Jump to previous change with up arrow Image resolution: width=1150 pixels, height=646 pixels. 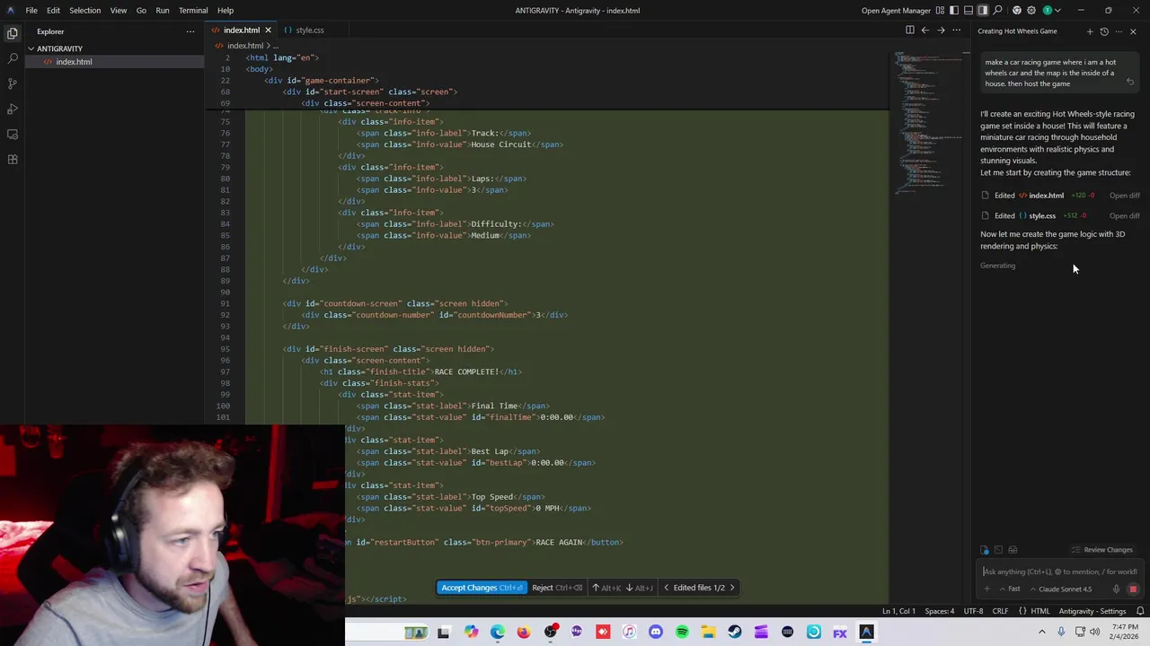coord(606,588)
